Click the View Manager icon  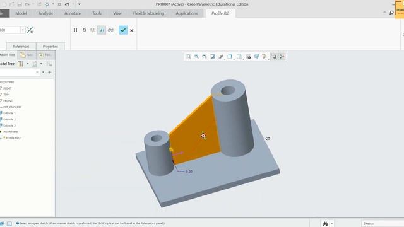(x=249, y=56)
